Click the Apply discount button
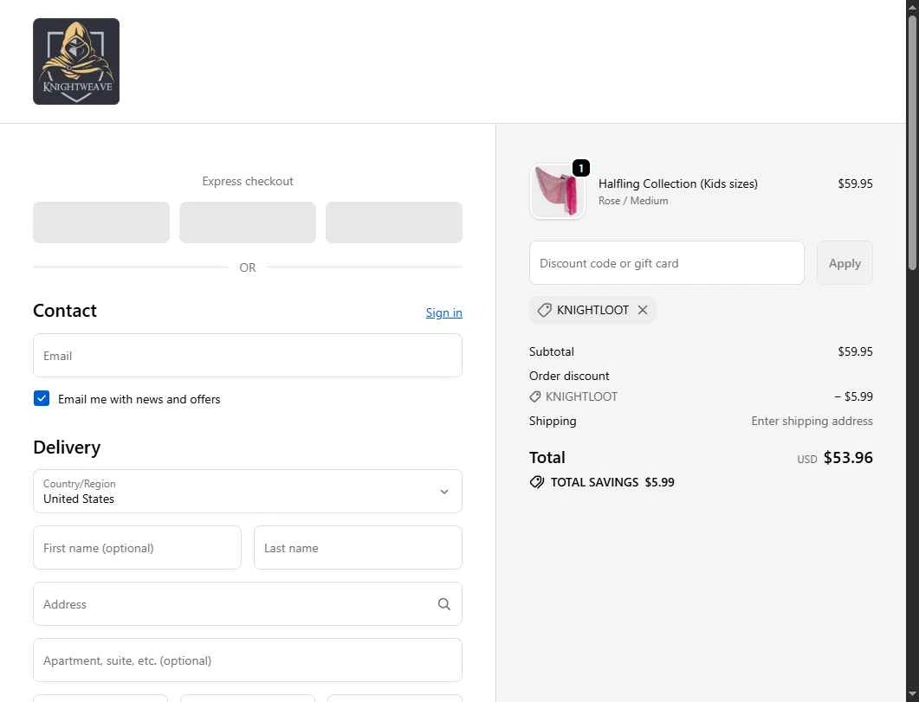919x702 pixels. pyautogui.click(x=845, y=263)
